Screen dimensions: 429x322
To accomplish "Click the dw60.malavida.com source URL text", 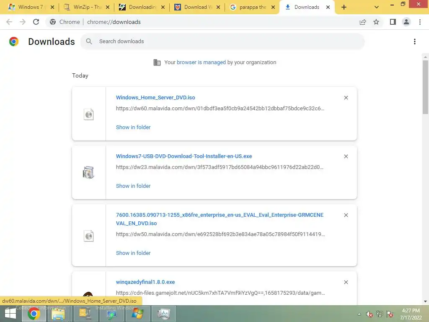I will pyautogui.click(x=220, y=109).
